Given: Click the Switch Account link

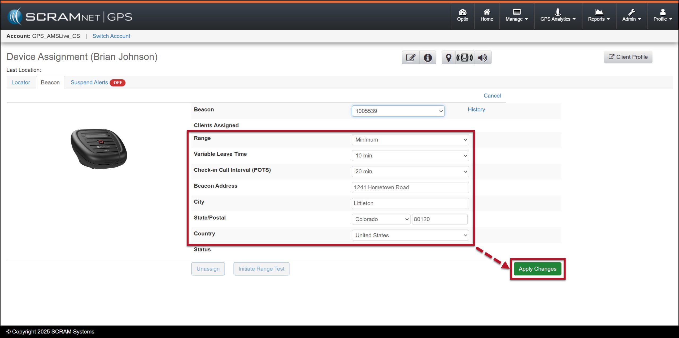Looking at the screenshot, I should point(111,36).
